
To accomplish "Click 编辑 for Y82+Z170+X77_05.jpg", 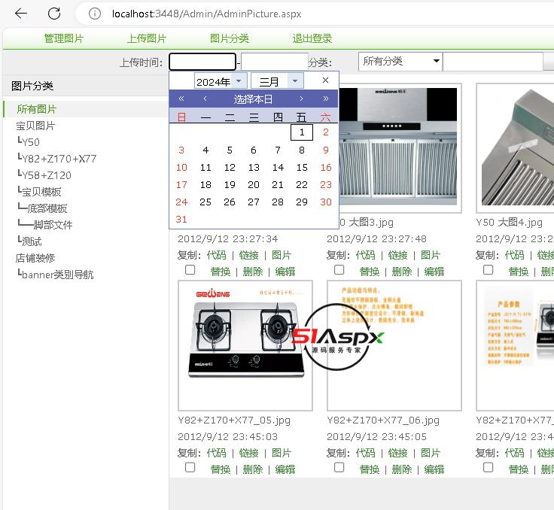I will pyautogui.click(x=285, y=469).
